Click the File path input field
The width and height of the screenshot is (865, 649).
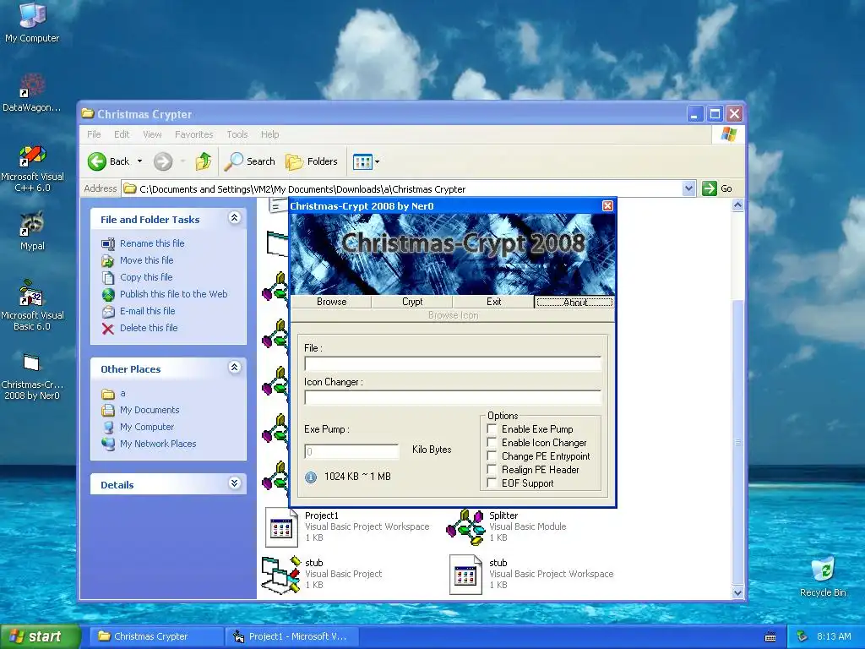pos(453,363)
